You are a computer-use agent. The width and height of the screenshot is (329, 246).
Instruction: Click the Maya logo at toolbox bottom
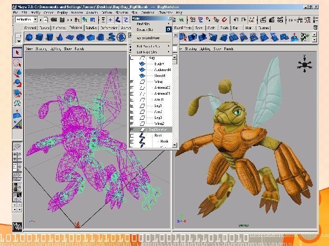click(x=17, y=226)
